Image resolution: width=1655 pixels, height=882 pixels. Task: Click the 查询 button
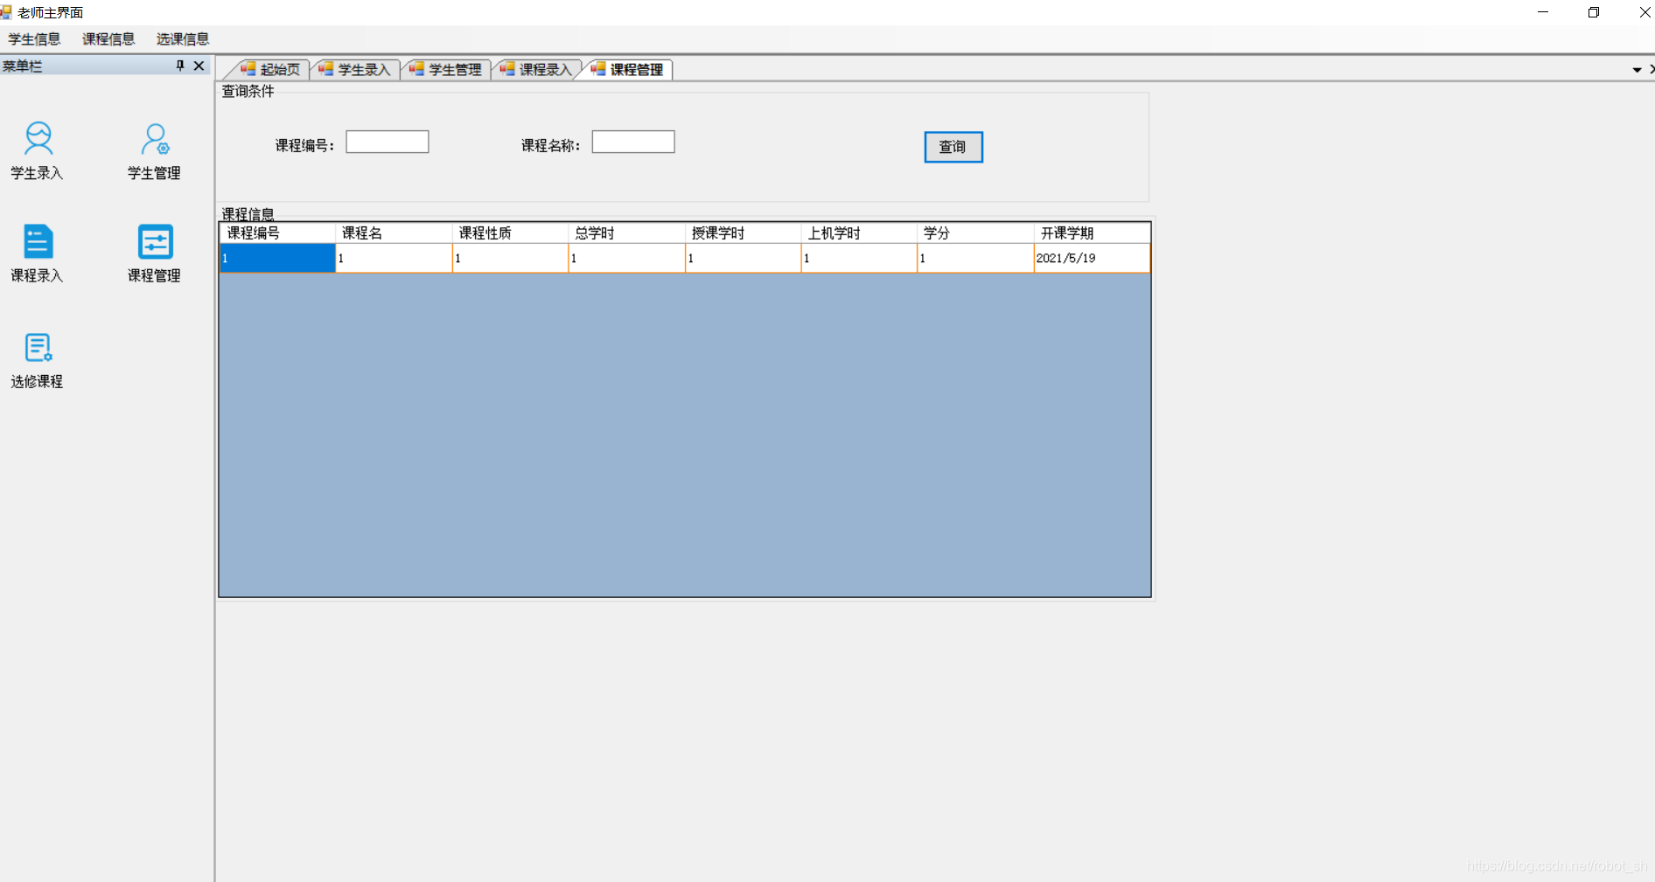[x=953, y=147]
